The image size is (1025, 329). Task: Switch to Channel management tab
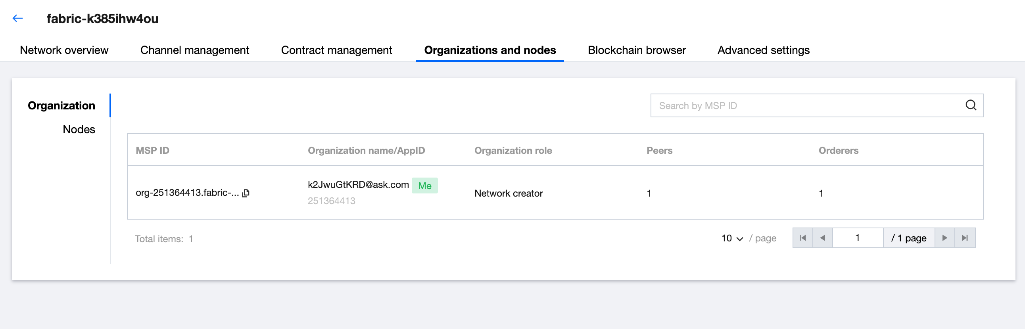195,50
